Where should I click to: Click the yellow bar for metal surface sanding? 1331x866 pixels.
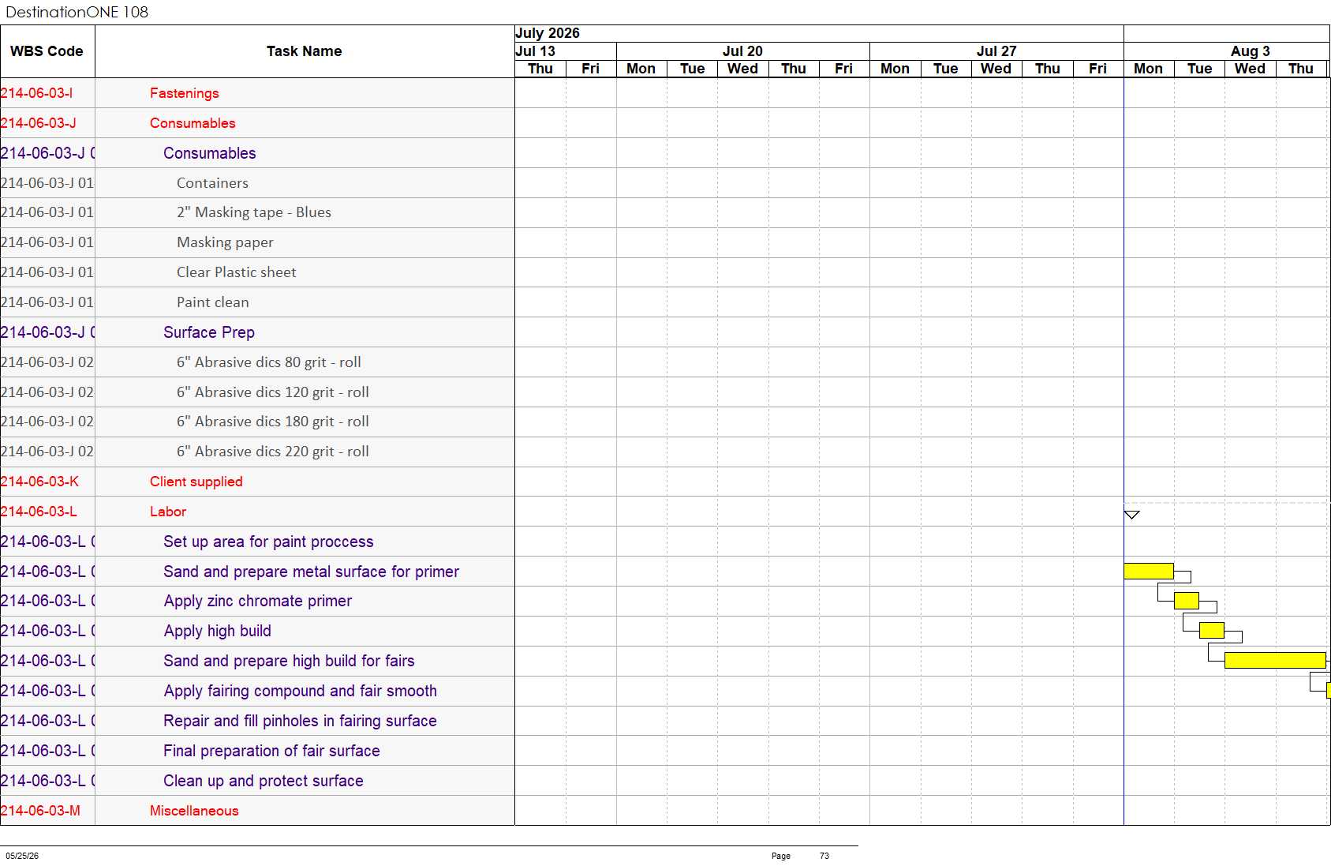[x=1149, y=571]
